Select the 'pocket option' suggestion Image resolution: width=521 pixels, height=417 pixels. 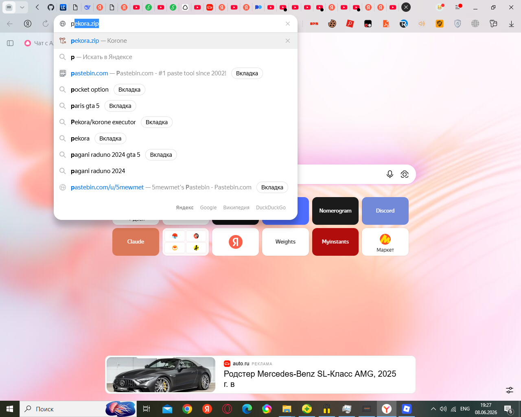[x=90, y=90]
